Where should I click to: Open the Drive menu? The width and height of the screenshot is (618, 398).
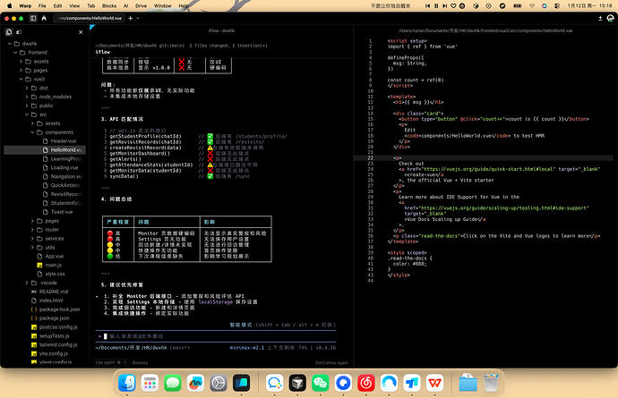139,5
